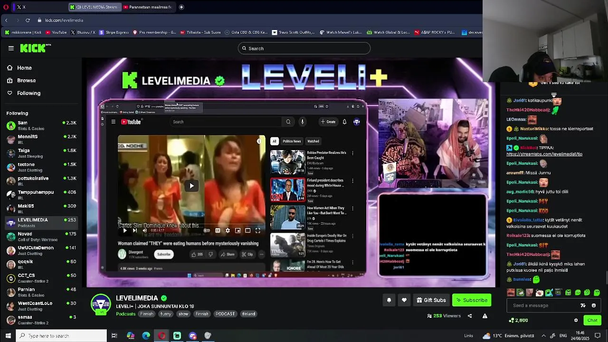
Task: Select the funny tag
Action: point(165,314)
